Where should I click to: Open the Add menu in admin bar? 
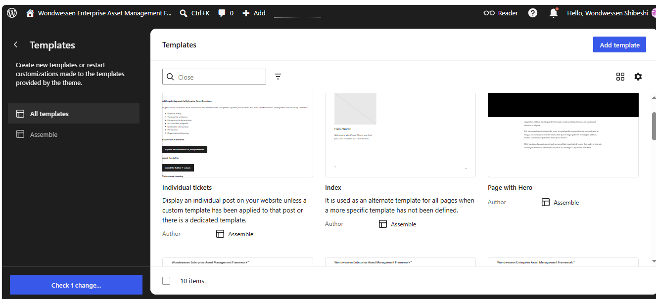(254, 13)
